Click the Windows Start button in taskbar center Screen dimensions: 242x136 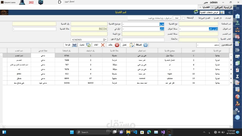(72, 132)
